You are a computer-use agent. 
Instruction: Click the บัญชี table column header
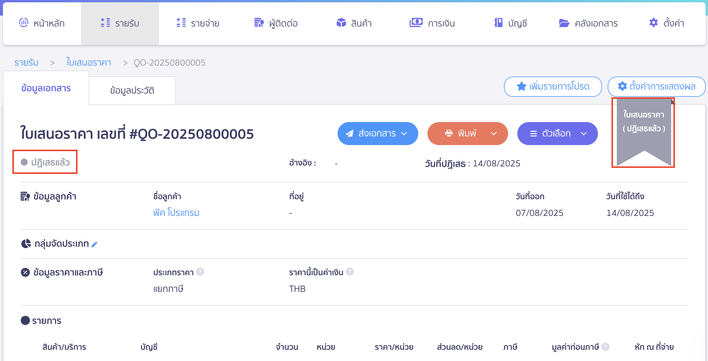(149, 347)
